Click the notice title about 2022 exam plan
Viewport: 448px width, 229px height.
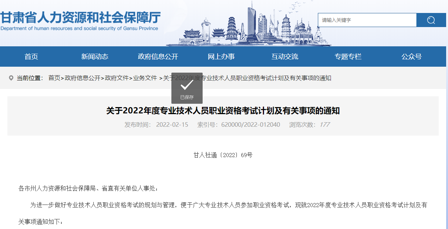pyautogui.click(x=224, y=110)
